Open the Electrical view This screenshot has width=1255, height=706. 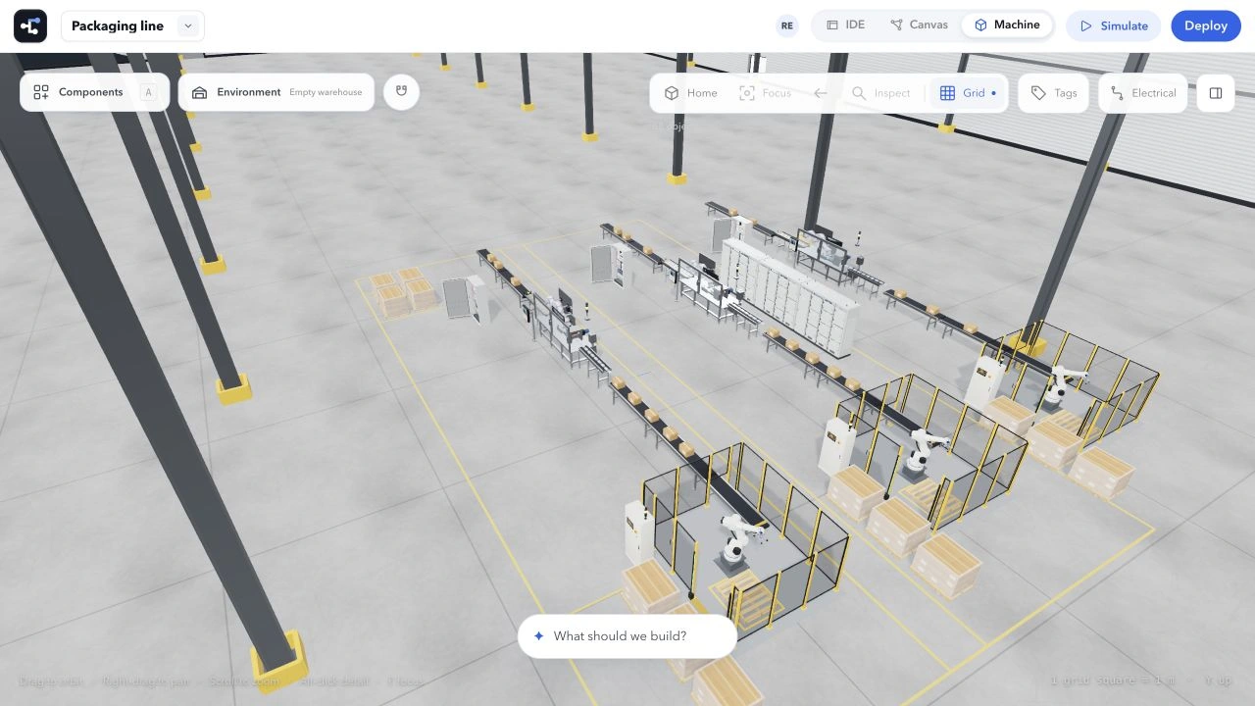1143,93
